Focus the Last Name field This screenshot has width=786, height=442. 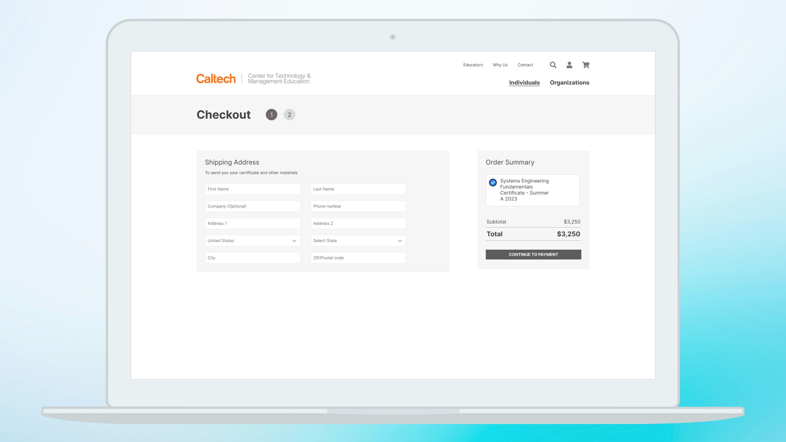tap(358, 189)
